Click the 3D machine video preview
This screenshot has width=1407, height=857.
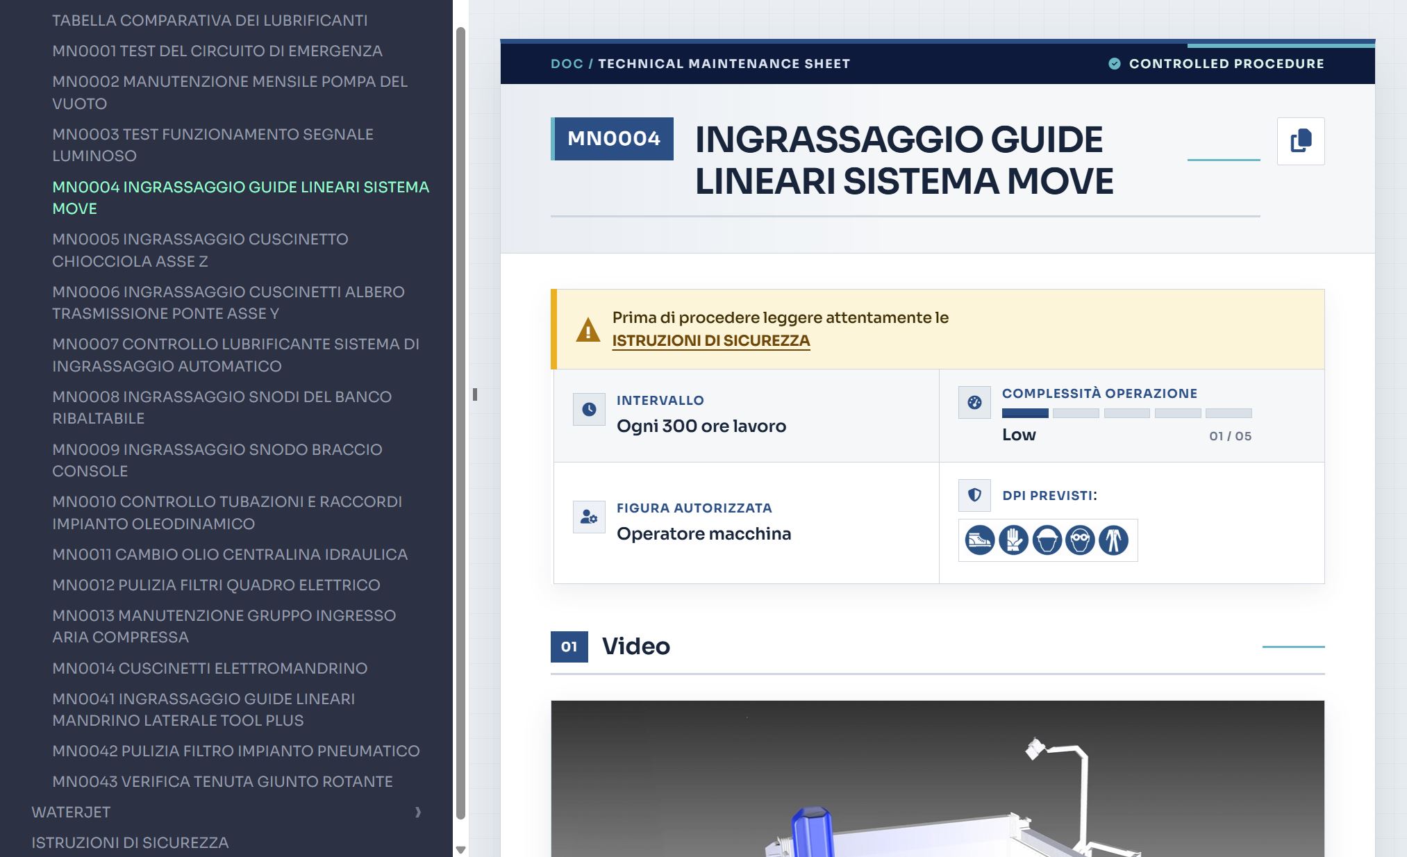coord(938,779)
